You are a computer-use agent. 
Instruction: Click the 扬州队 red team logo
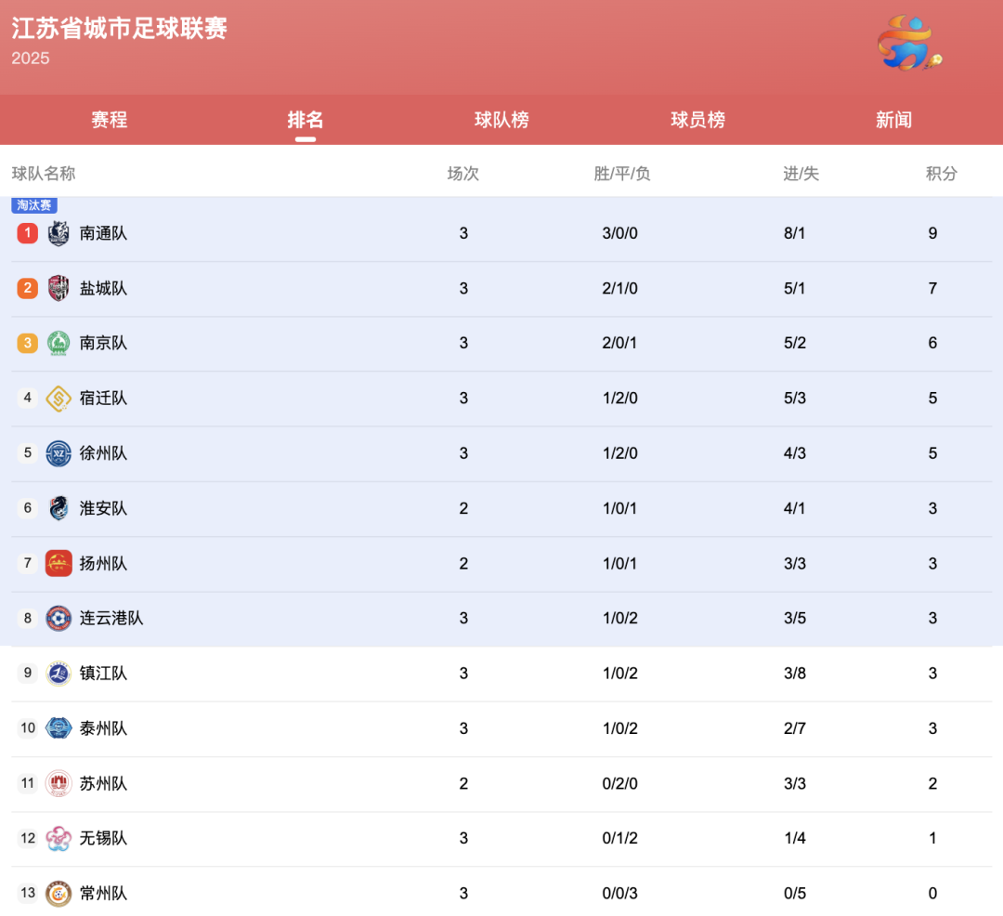click(59, 563)
